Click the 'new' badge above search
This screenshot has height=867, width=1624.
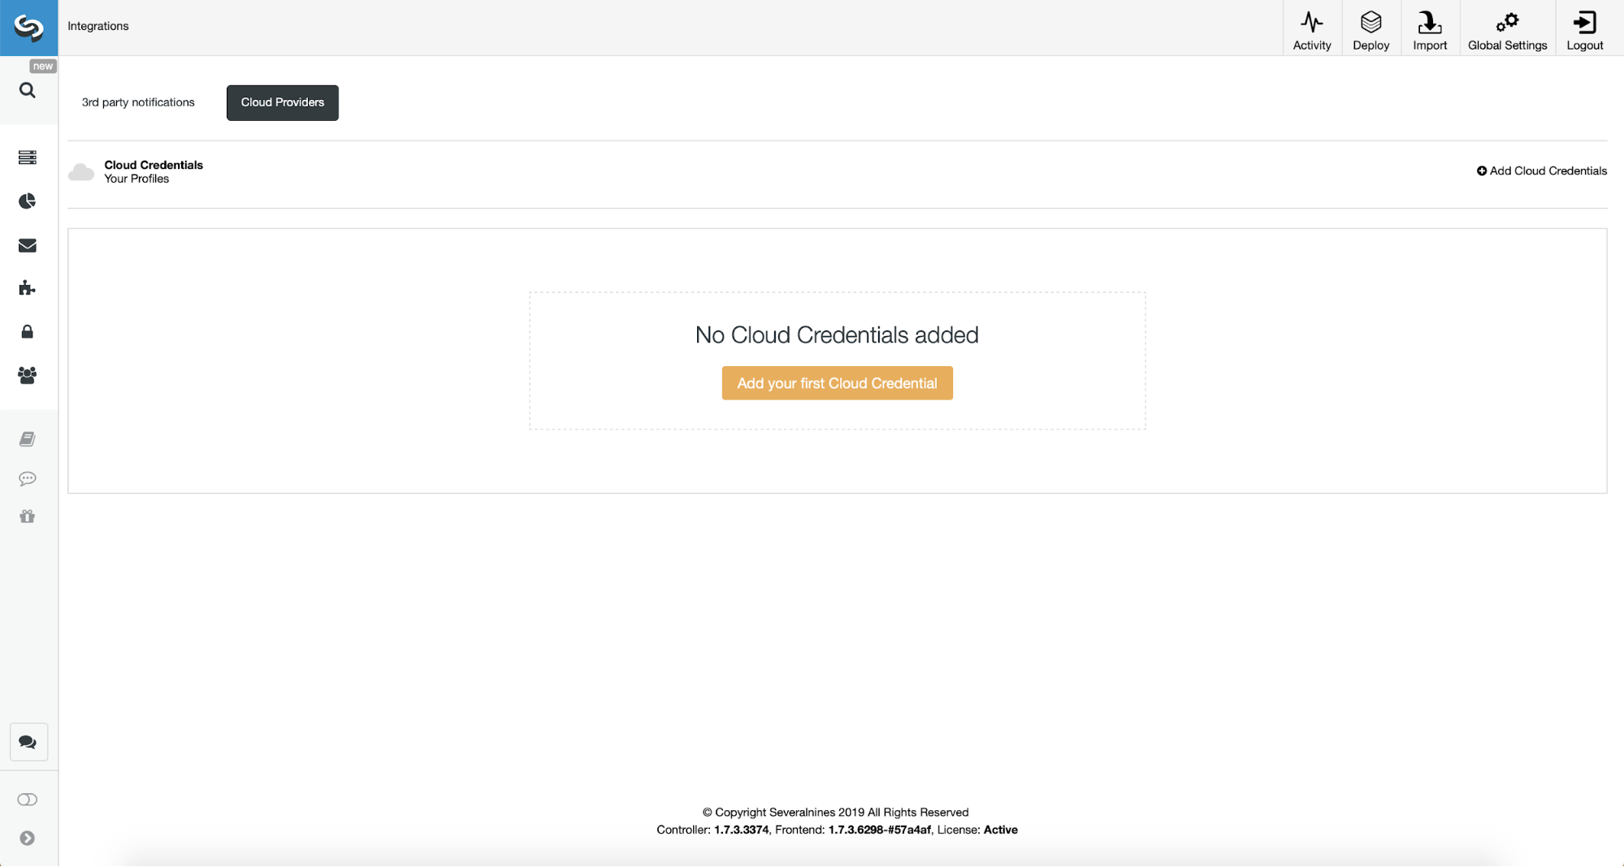point(43,67)
